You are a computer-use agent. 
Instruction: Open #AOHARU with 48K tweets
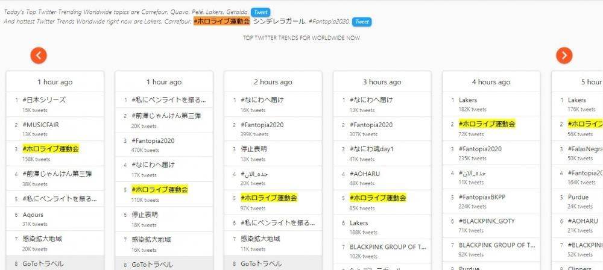[365, 174]
